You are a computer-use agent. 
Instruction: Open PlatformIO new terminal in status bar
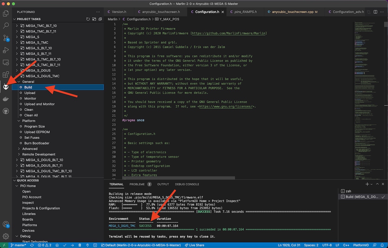[x=95, y=245]
